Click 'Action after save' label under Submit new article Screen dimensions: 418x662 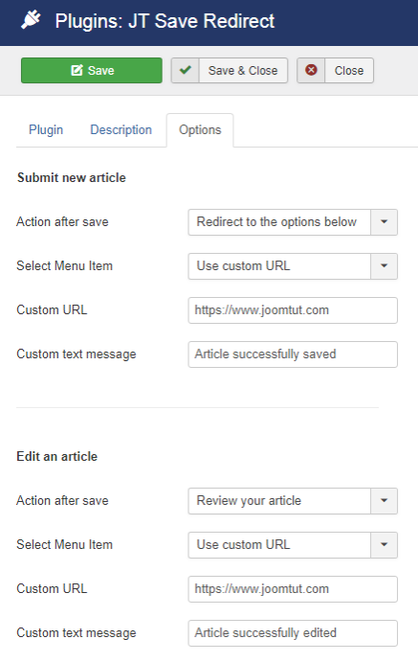[x=62, y=222]
